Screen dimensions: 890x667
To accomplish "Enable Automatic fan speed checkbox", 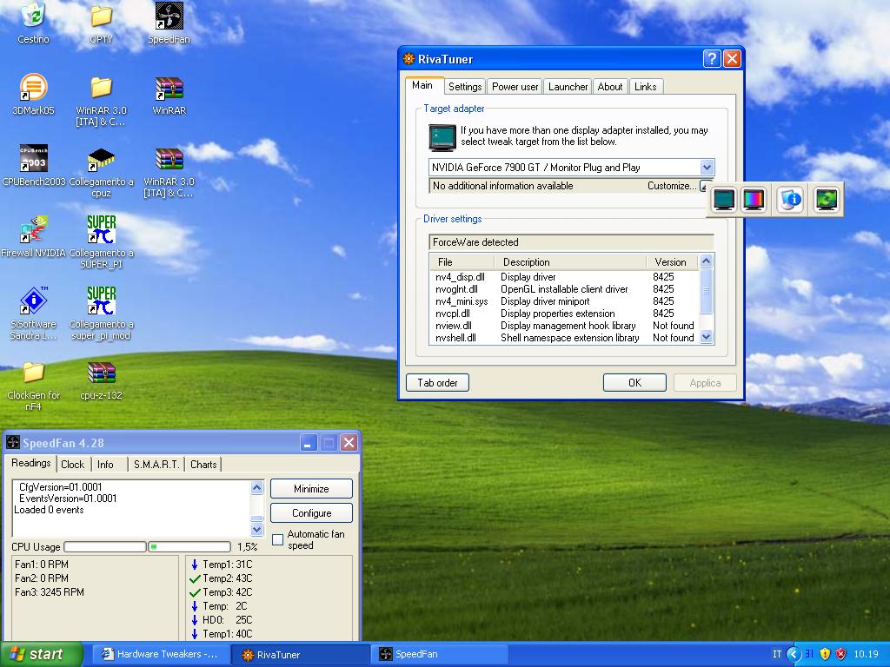I will 277,540.
